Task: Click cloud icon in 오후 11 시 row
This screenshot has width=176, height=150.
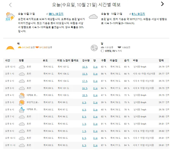Action: coord(22,145)
